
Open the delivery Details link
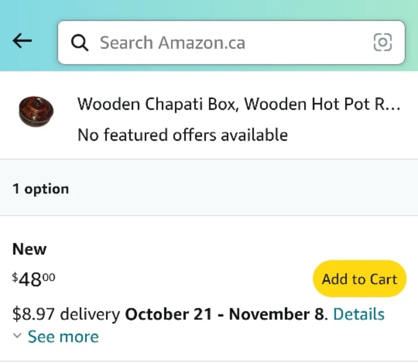click(358, 314)
